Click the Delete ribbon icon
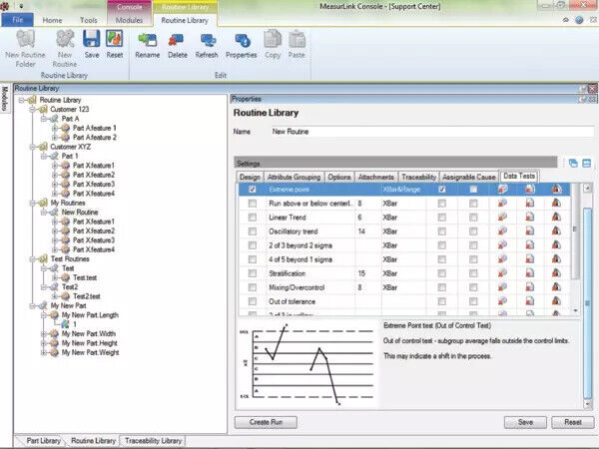Viewport: 599px width, 449px height. click(178, 40)
